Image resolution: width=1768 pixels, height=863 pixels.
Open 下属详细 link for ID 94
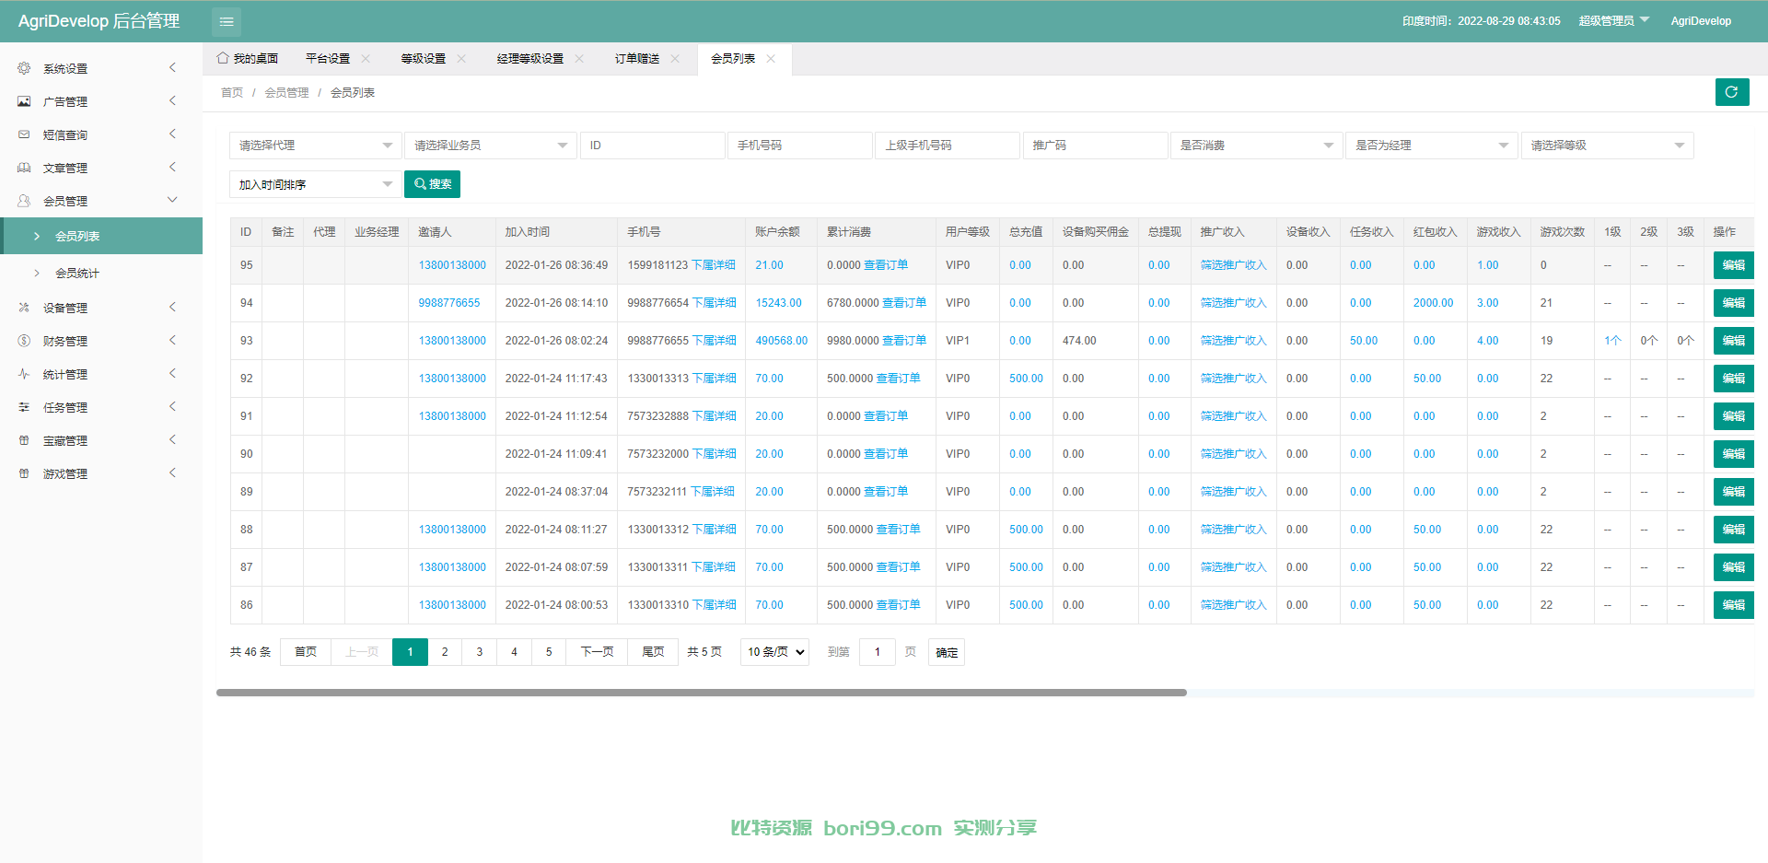[715, 303]
